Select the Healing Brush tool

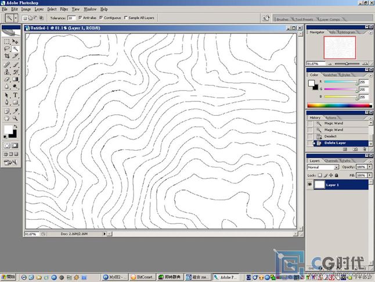point(7,65)
